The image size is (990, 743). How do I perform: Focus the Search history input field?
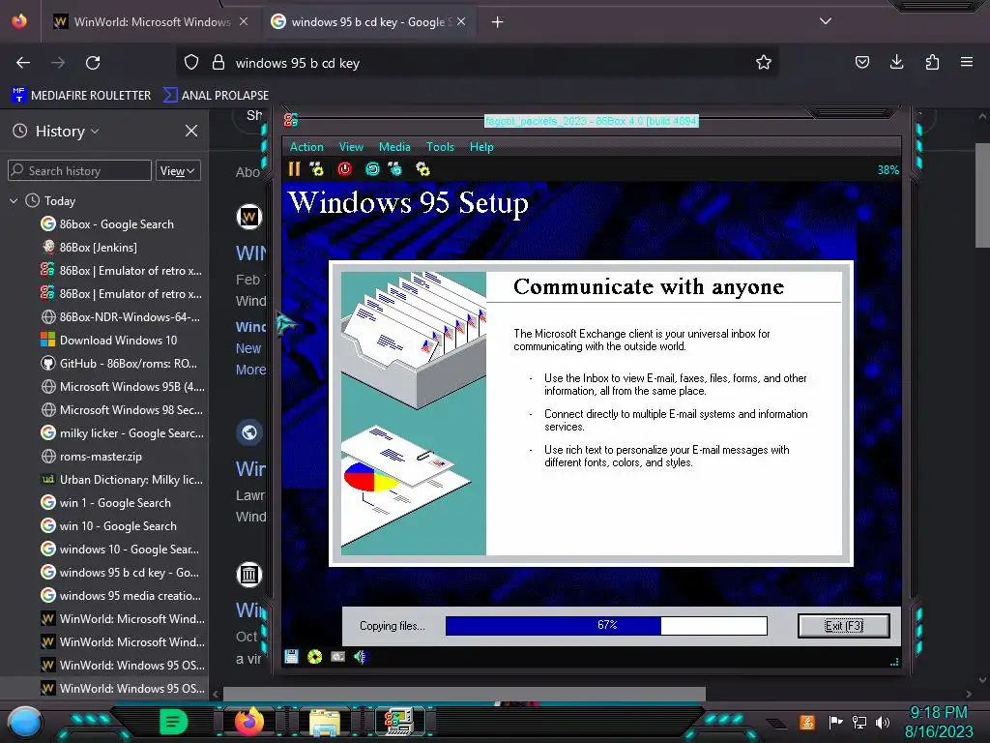[x=79, y=170]
